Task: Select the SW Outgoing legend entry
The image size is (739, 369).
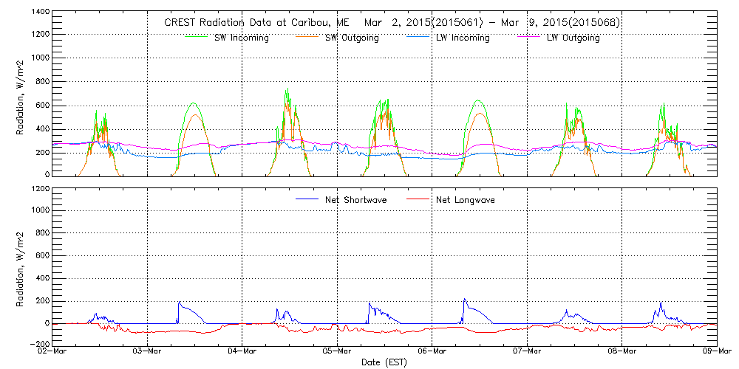Action: 352,38
